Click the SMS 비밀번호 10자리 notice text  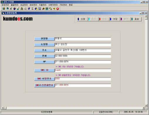(73, 75)
